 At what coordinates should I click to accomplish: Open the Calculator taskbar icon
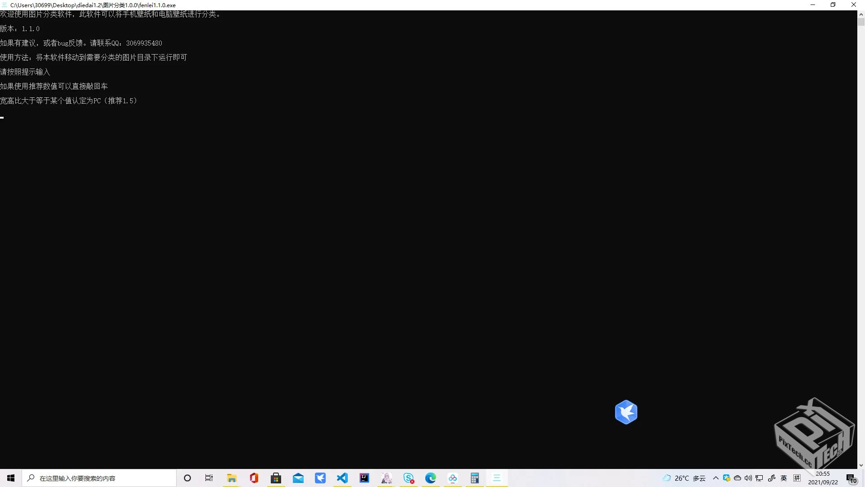(x=474, y=478)
